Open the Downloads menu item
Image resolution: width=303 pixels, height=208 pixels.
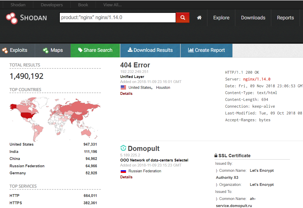253,18
